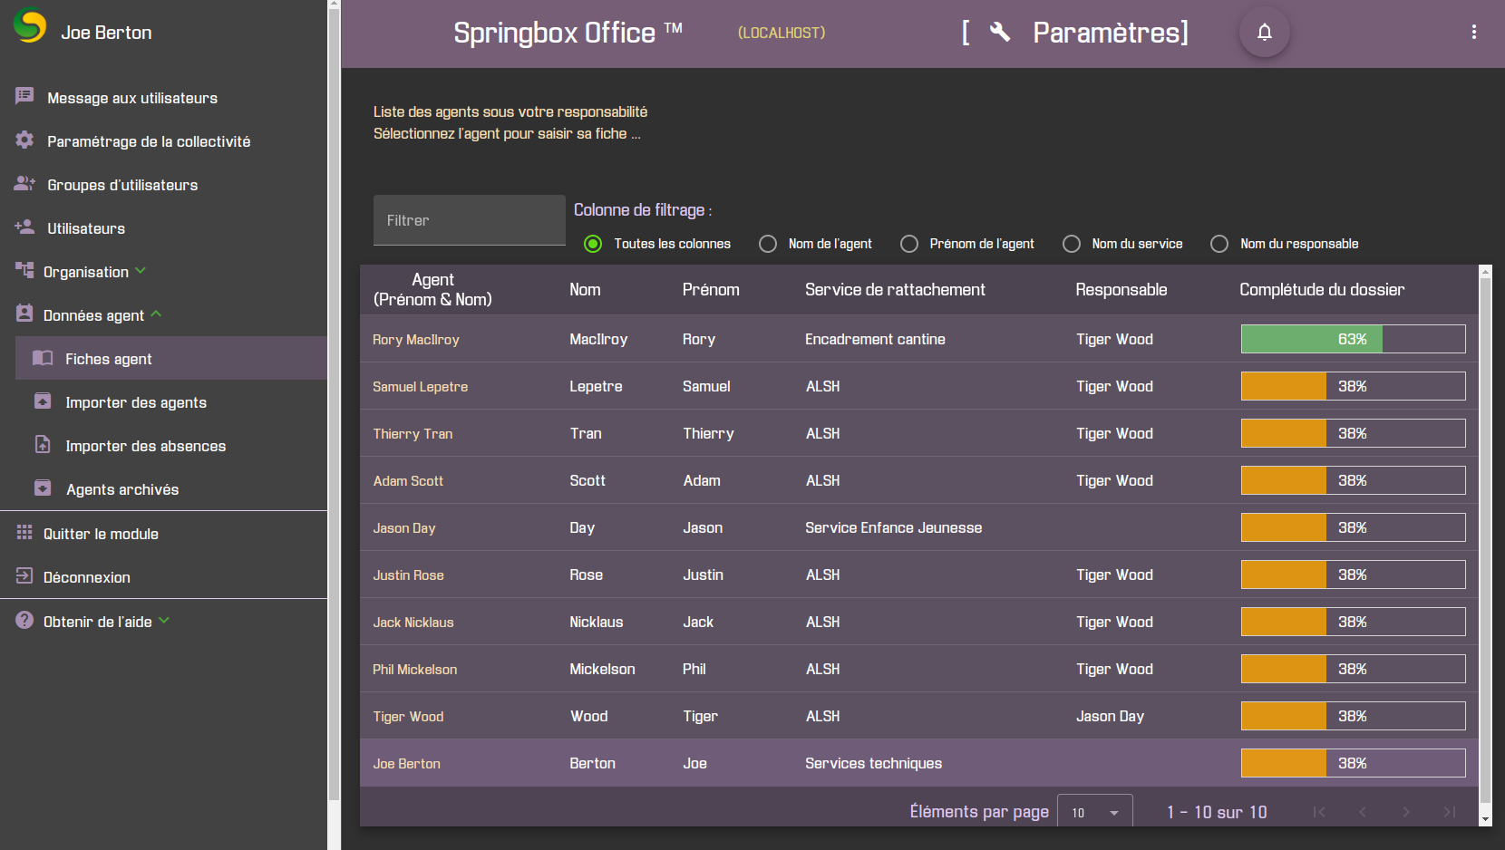The width and height of the screenshot is (1505, 850).
Task: Click the badge icon beside Données agent
Action: pos(24,313)
